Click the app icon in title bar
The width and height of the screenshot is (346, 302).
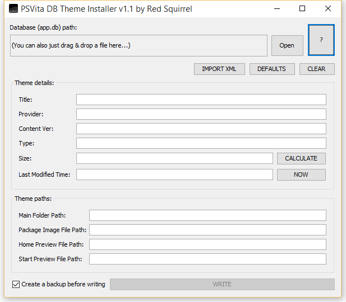(13, 8)
